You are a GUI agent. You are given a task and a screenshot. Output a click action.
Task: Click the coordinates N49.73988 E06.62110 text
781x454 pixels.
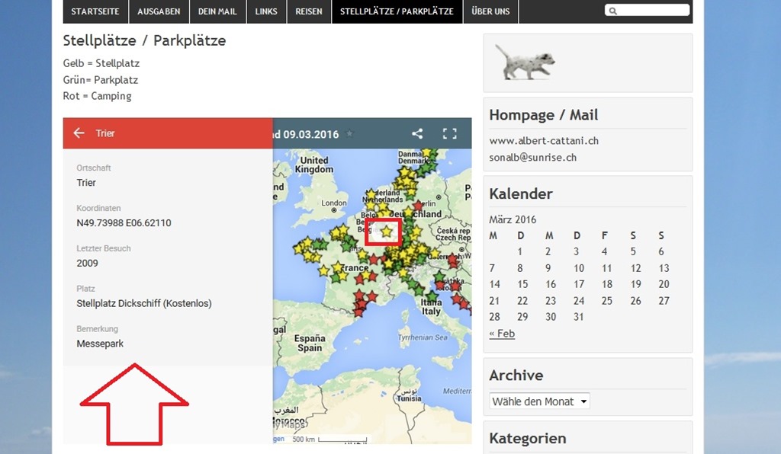point(124,223)
